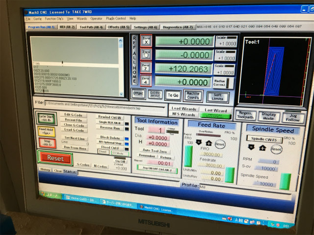Click the Tool number field
Image resolution: width=314 pixels, height=235 pixels.
157,130
